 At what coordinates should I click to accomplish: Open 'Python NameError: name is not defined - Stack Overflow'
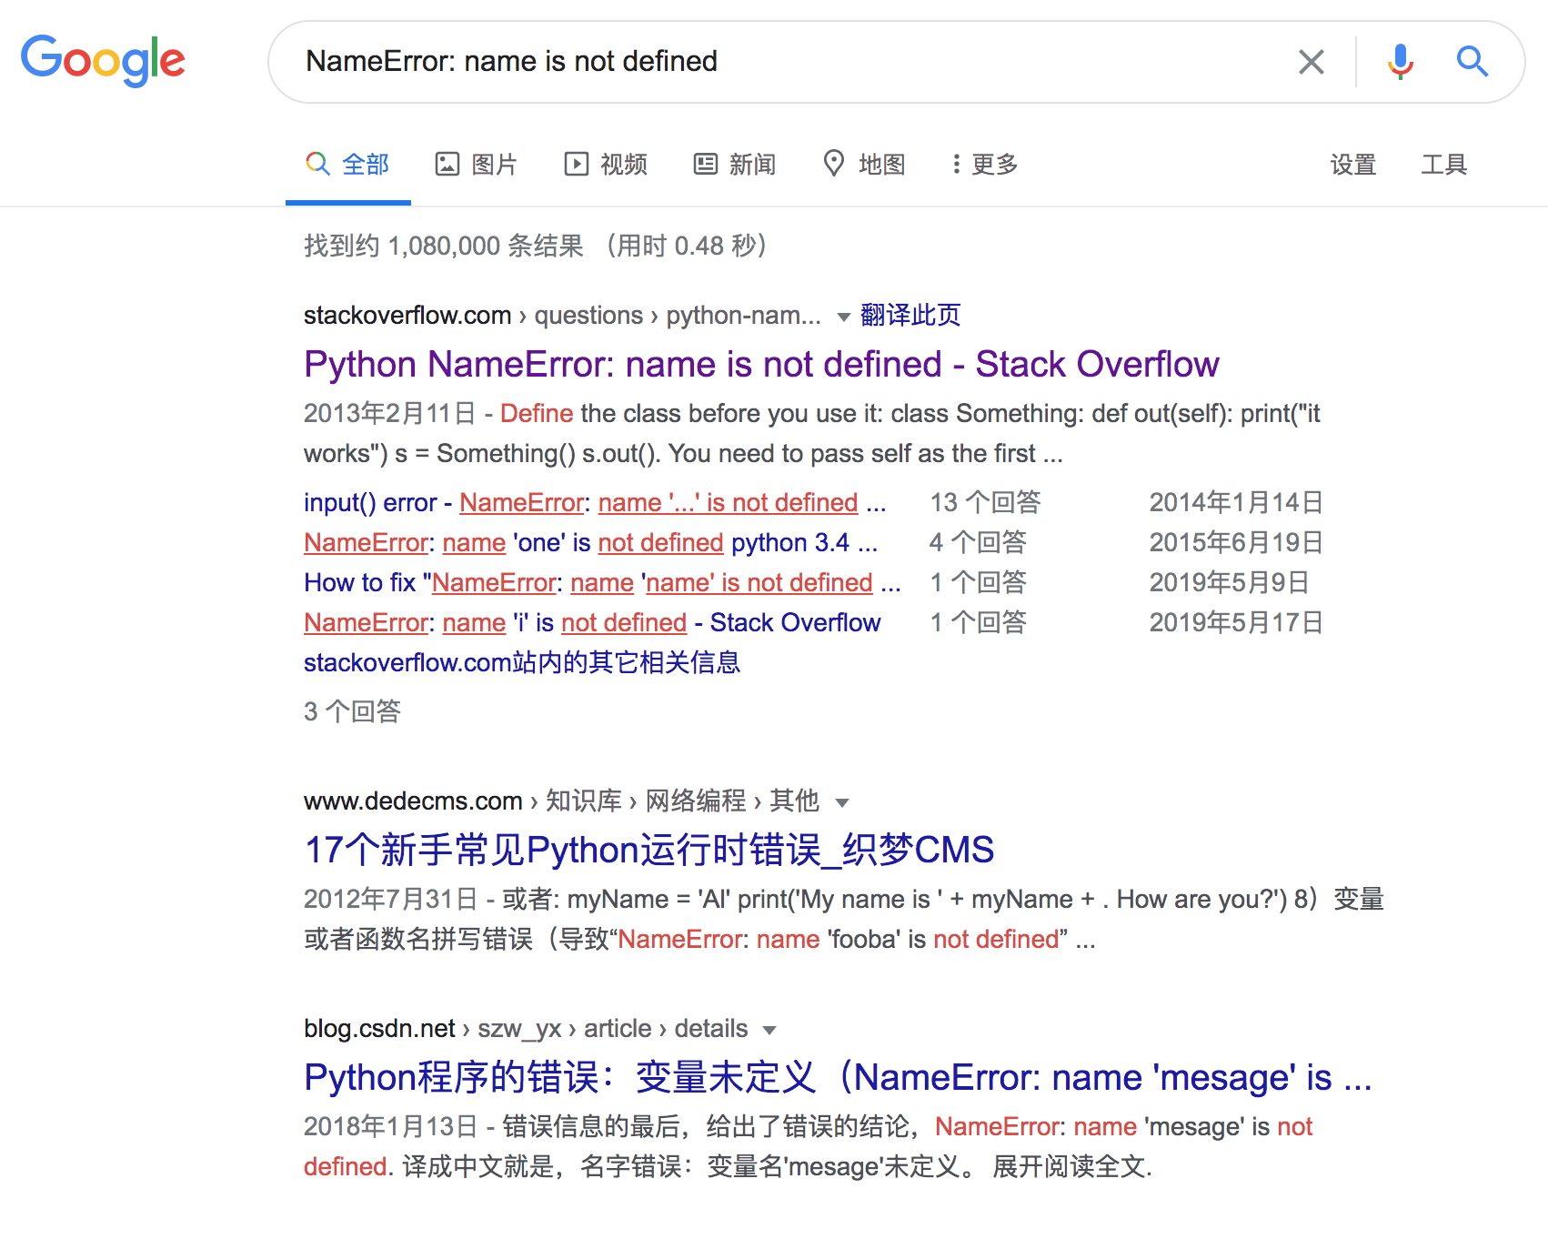click(761, 364)
